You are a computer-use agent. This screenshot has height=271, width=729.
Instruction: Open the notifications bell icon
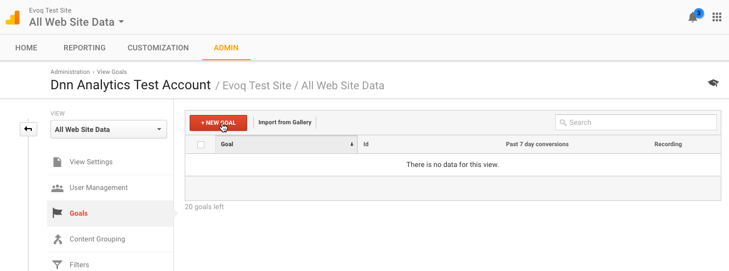[x=693, y=18]
